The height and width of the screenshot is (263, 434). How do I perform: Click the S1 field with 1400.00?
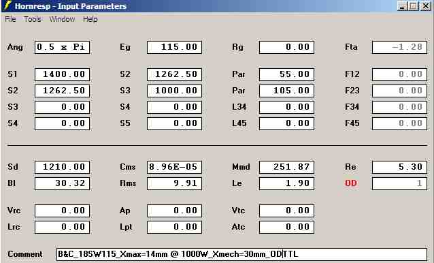[x=63, y=74]
